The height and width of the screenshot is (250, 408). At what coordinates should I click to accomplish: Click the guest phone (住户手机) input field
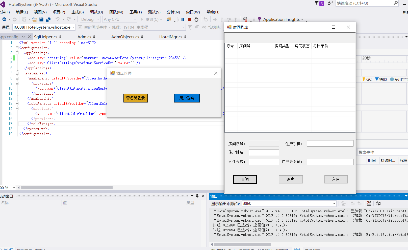coord(330,143)
